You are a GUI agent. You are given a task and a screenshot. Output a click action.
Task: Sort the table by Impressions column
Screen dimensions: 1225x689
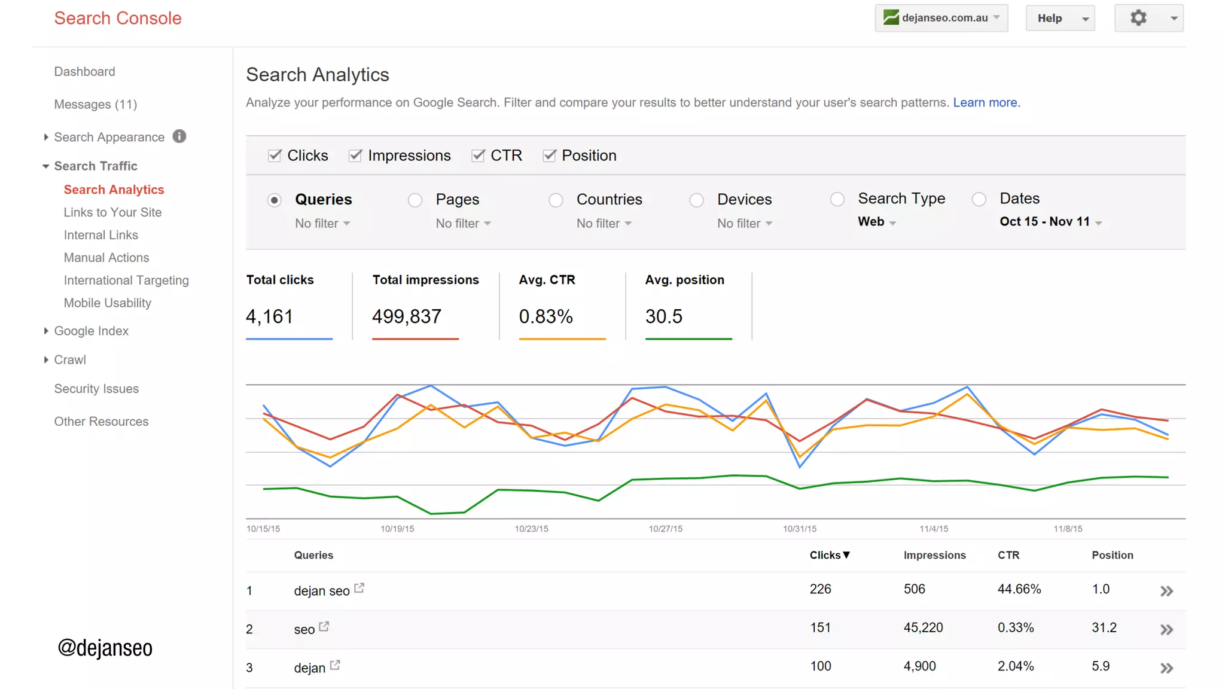coord(934,555)
